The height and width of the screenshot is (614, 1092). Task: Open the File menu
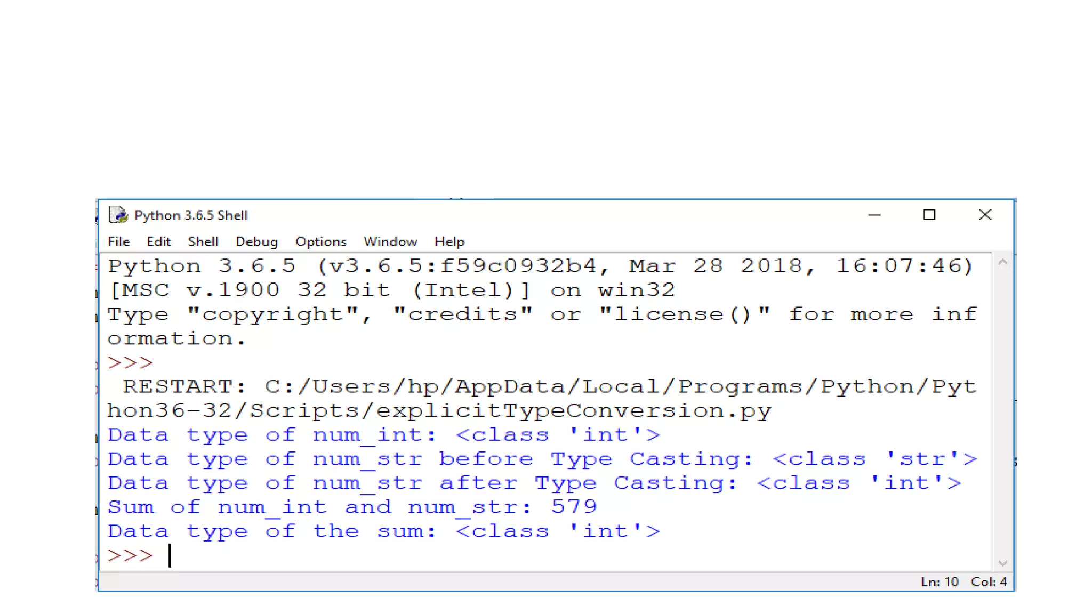118,241
